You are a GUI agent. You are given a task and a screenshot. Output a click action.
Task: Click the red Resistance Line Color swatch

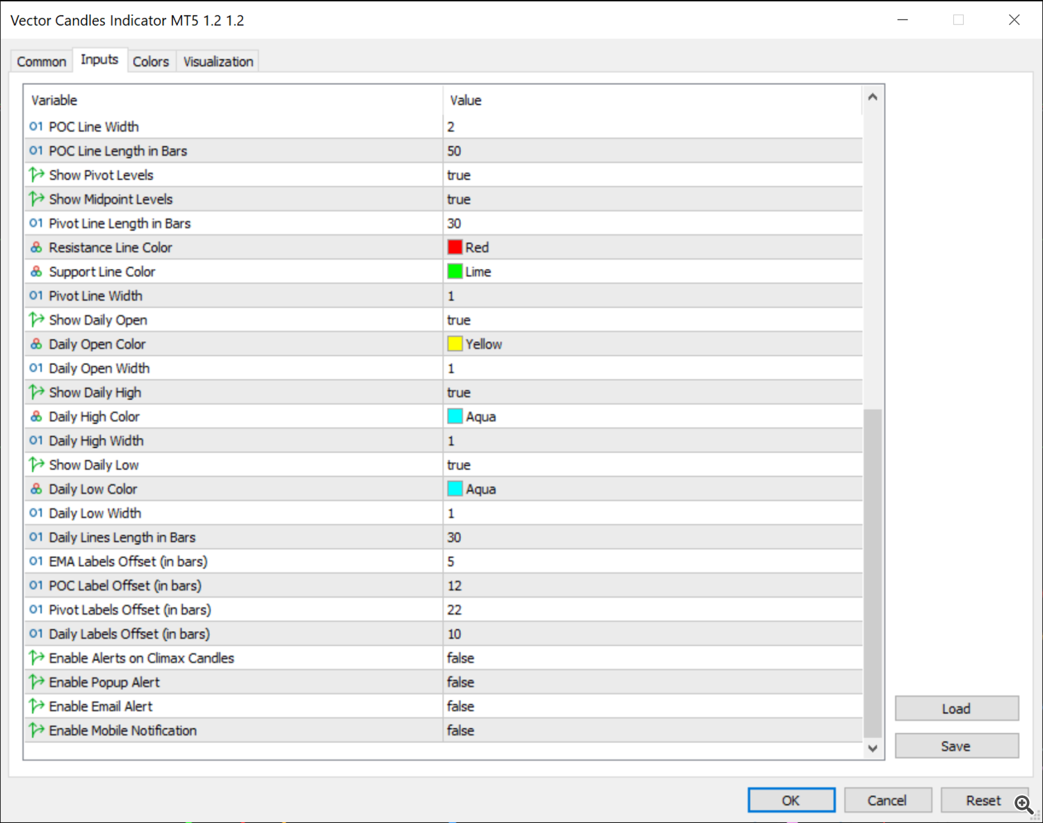point(455,247)
